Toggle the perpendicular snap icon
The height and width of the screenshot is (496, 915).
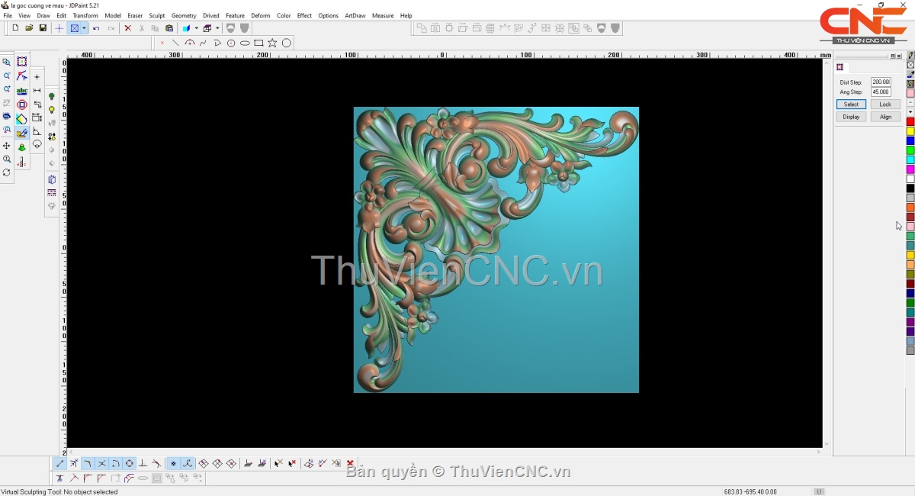[143, 463]
